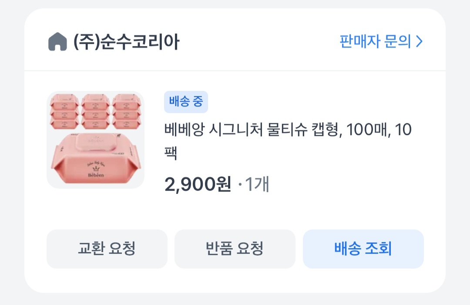The width and height of the screenshot is (470, 305).
Task: Select the top-left small pink pack stack
Action: pyautogui.click(x=64, y=112)
